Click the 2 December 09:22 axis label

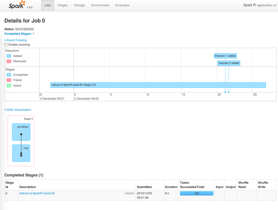[86, 99]
